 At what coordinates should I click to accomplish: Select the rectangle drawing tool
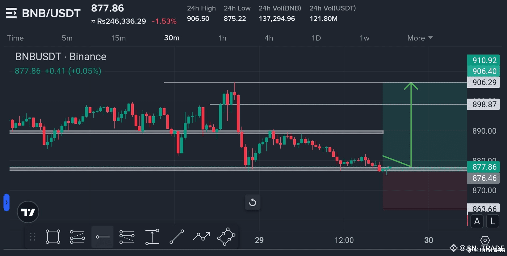click(x=53, y=237)
